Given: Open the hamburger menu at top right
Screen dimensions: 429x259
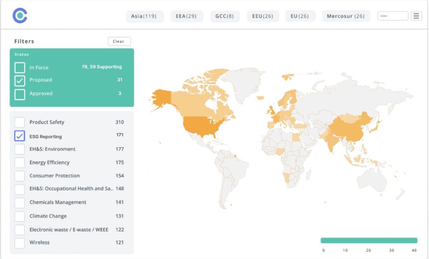Looking at the screenshot, I should click(x=416, y=16).
